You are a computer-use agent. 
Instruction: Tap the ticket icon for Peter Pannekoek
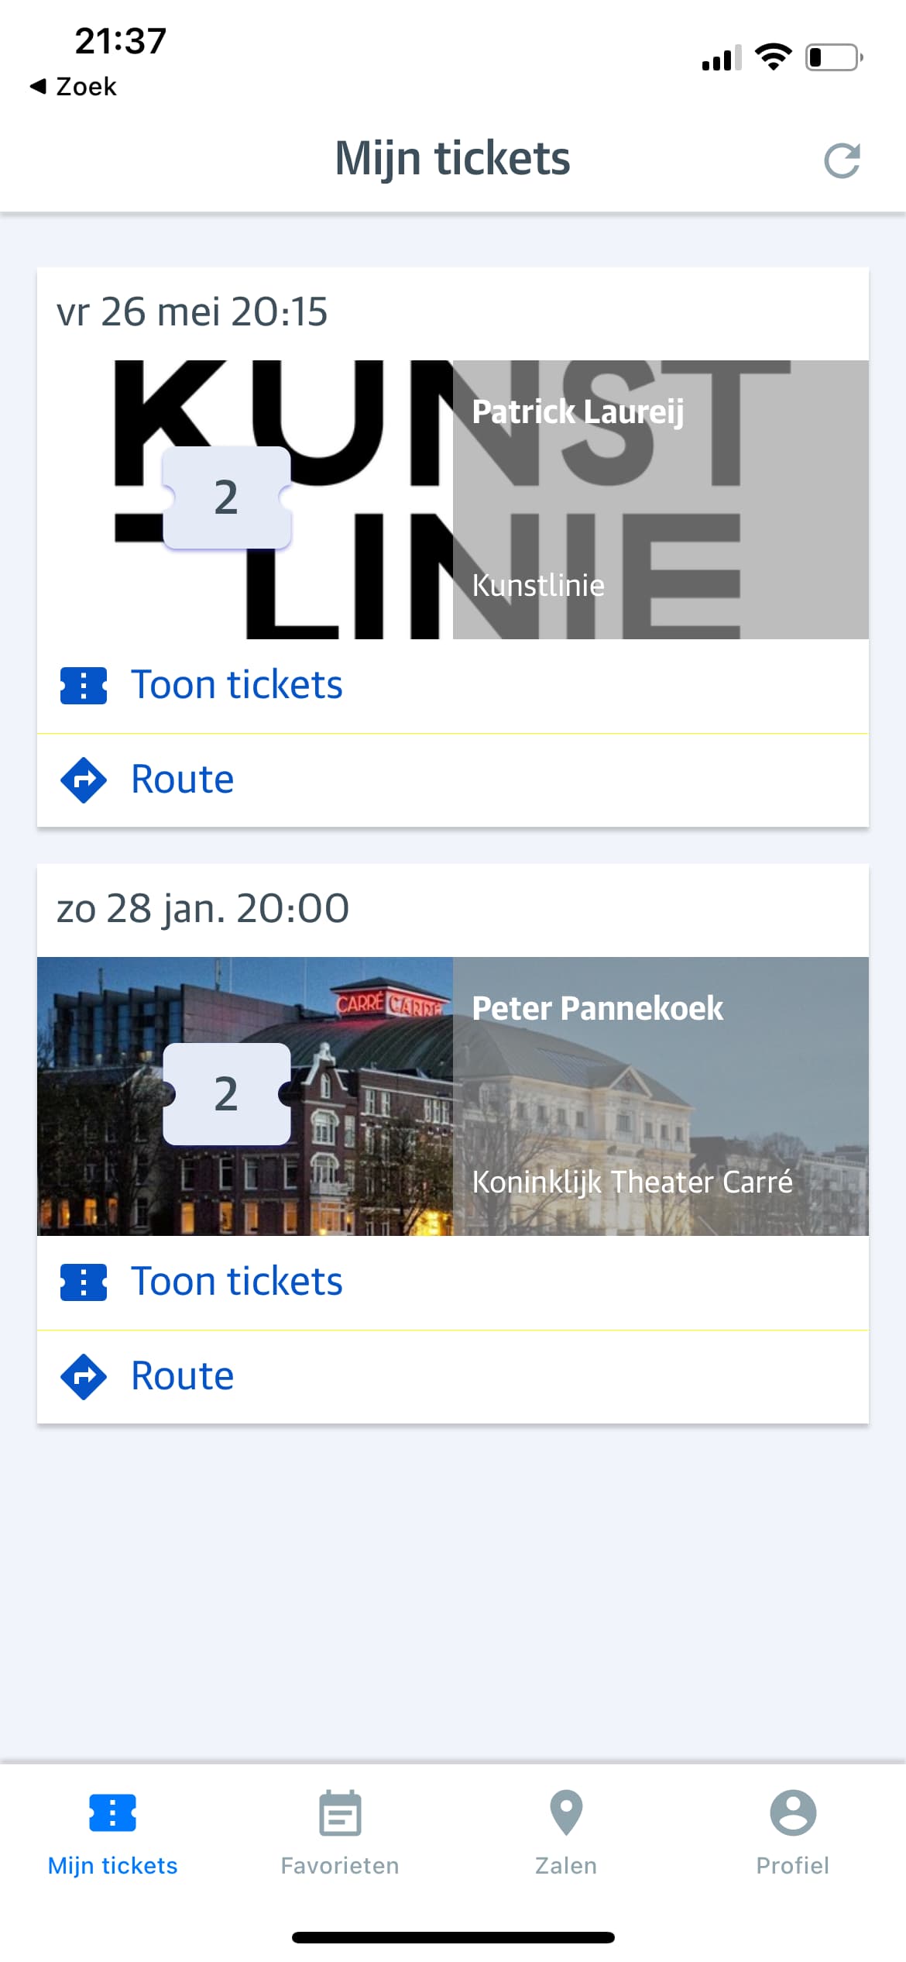84,1282
